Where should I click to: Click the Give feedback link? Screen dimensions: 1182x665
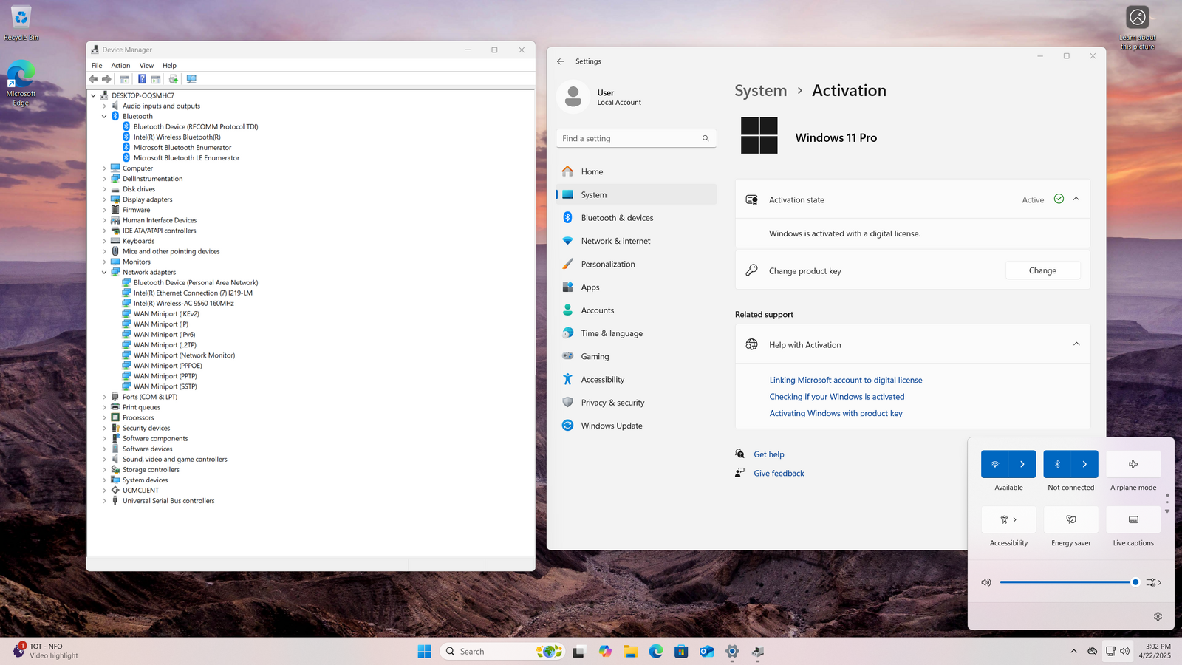(779, 474)
